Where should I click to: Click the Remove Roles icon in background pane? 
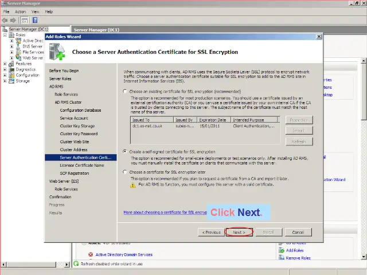tap(282, 258)
